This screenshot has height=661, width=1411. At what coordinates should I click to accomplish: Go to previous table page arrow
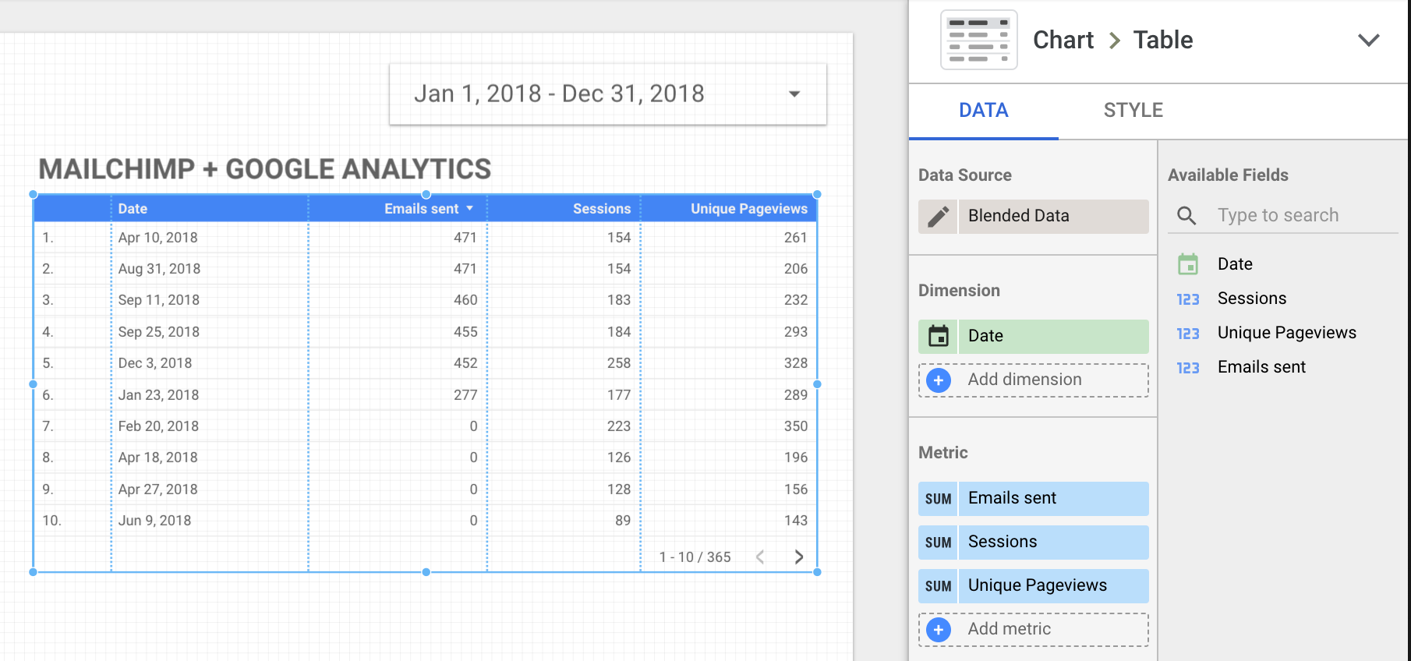click(x=760, y=557)
